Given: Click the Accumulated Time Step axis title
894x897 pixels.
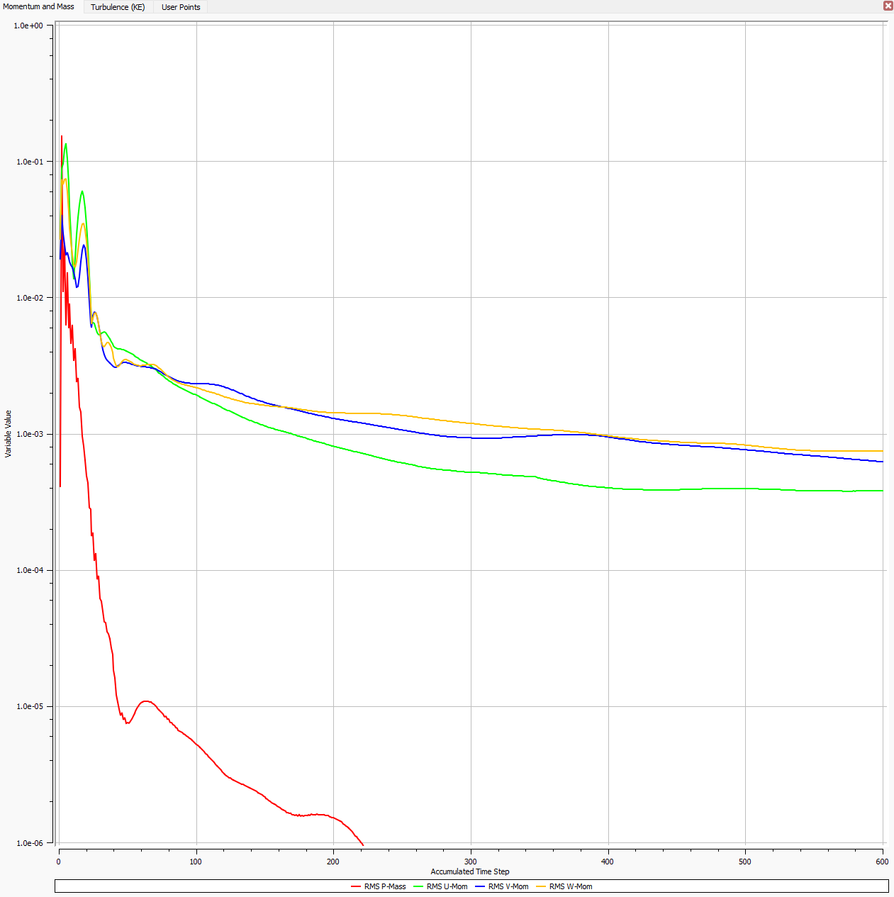Looking at the screenshot, I should point(470,871).
